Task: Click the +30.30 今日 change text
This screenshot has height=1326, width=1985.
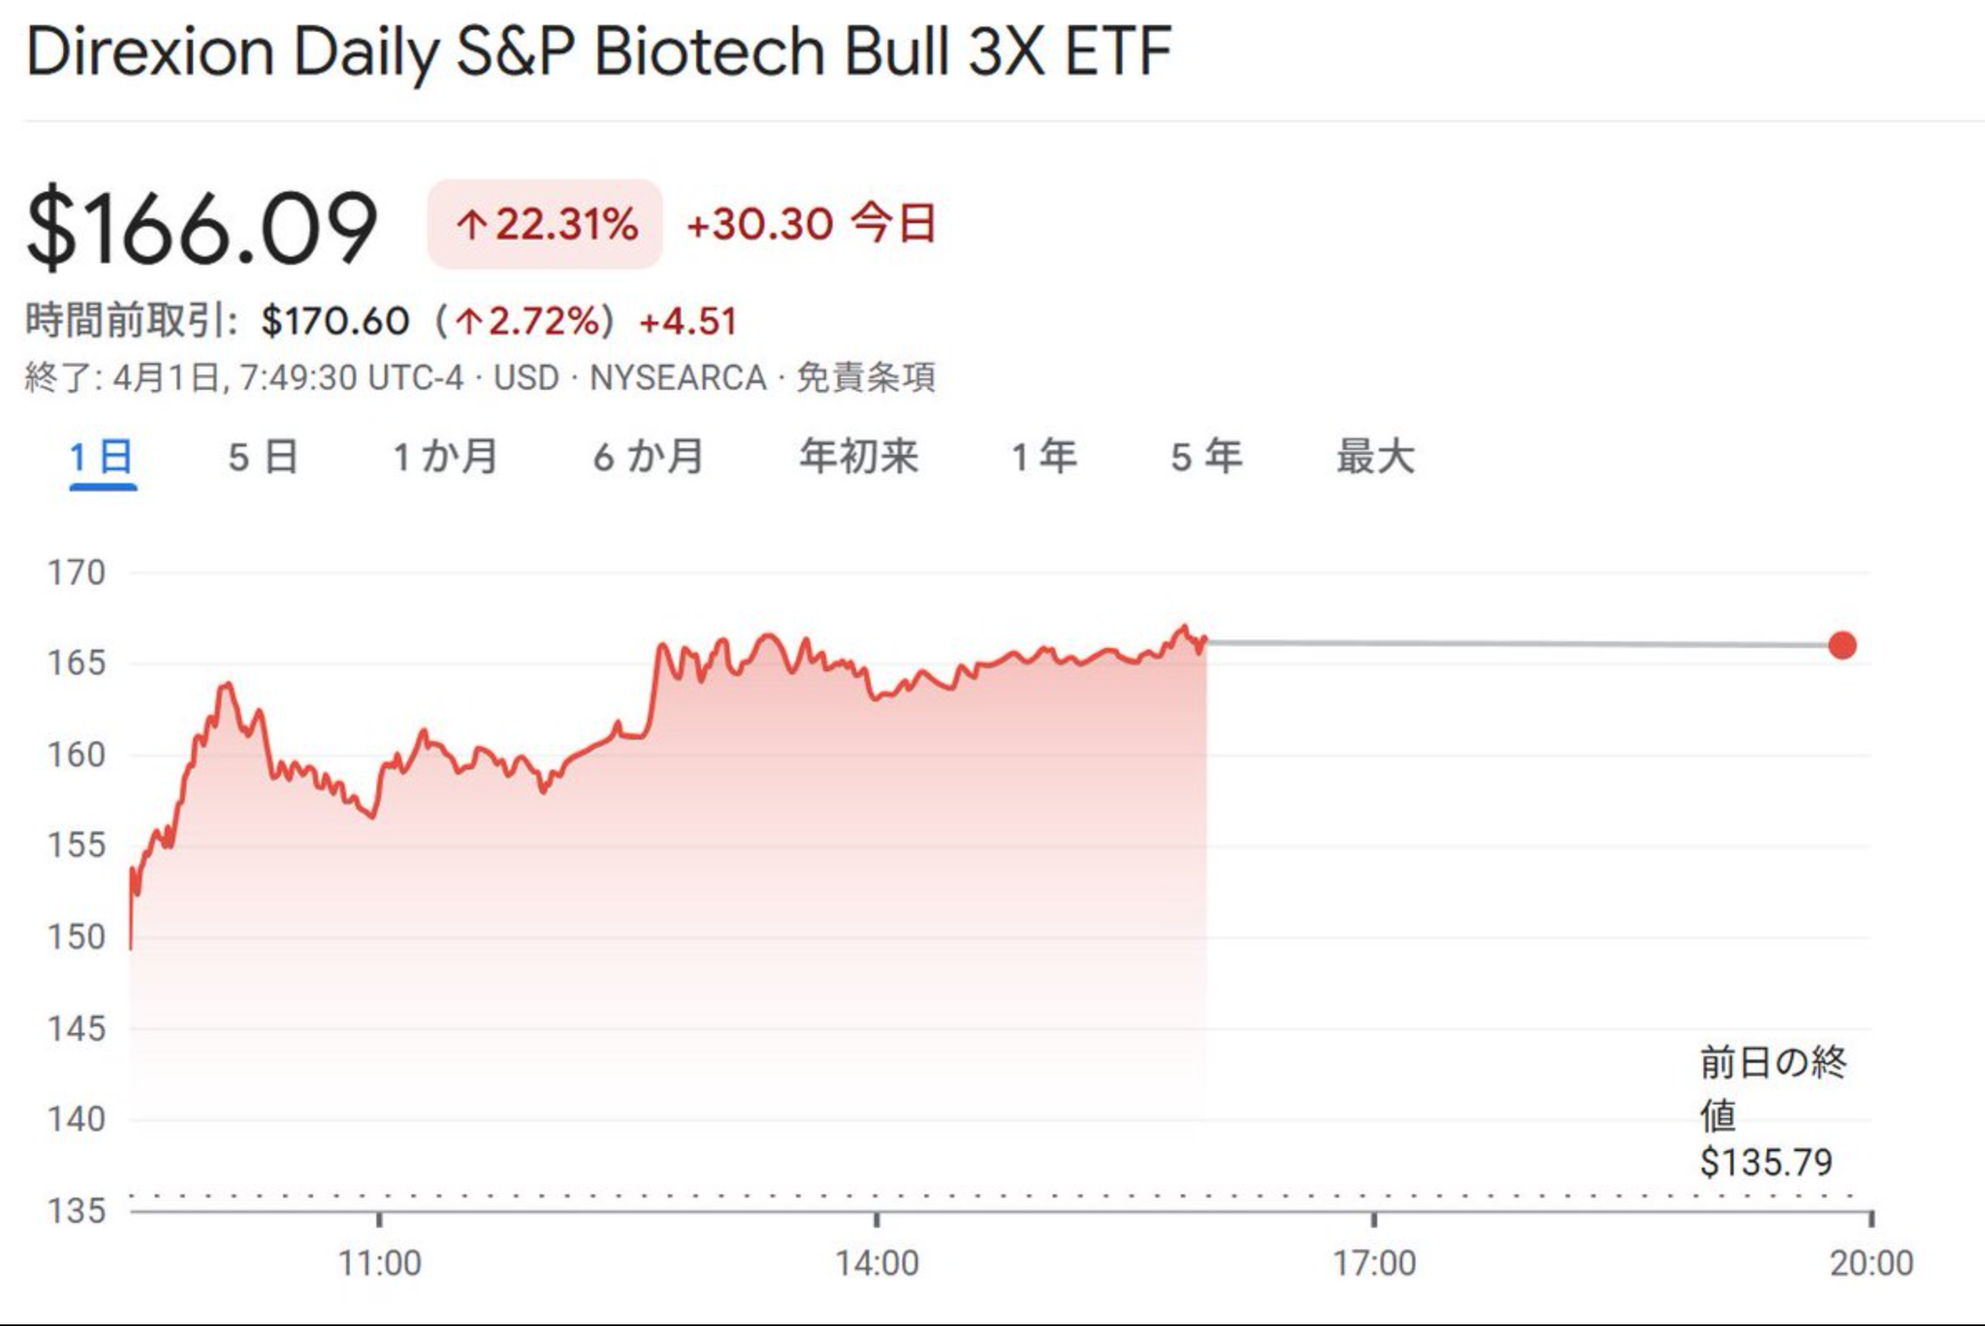Action: [x=811, y=225]
